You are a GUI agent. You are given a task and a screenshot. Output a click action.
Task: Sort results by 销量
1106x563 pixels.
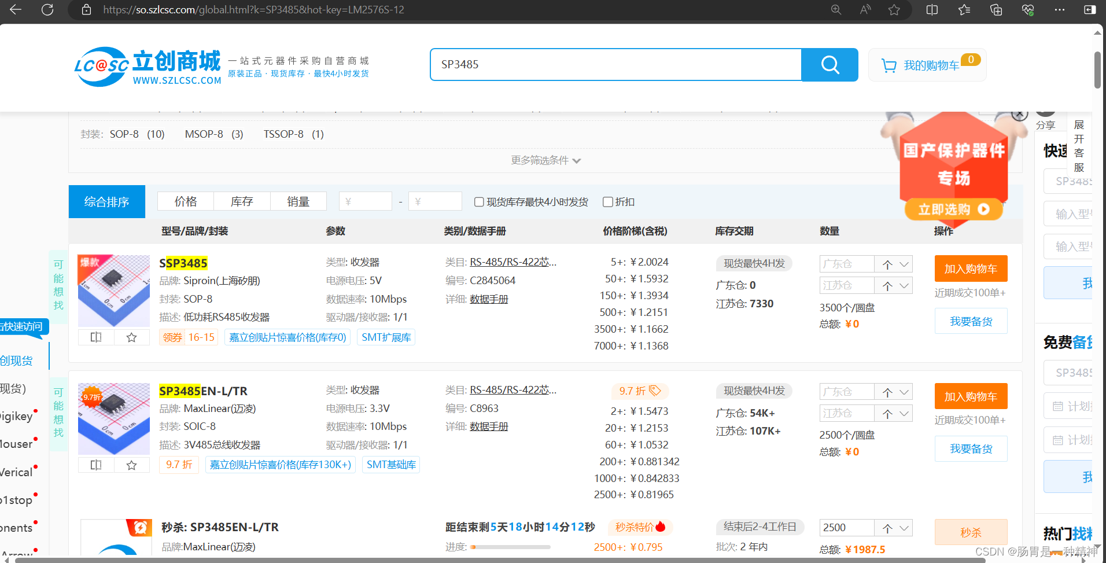[x=298, y=201]
